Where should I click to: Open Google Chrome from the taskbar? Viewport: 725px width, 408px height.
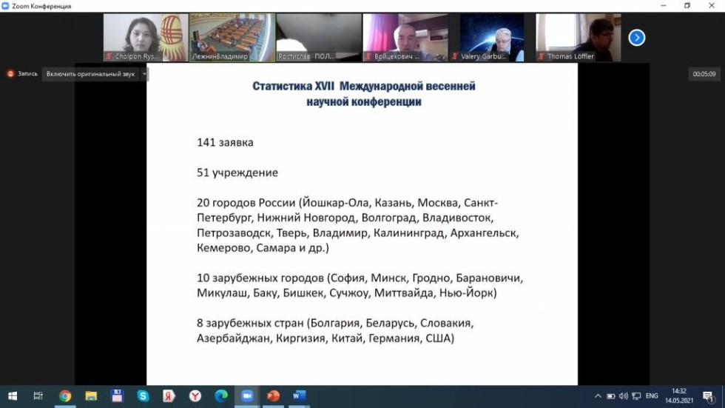(x=65, y=396)
